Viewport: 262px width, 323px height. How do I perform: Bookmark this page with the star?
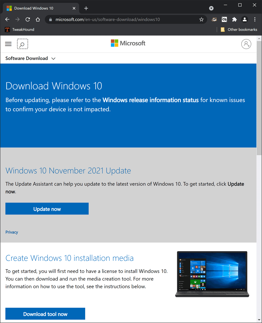[201, 19]
